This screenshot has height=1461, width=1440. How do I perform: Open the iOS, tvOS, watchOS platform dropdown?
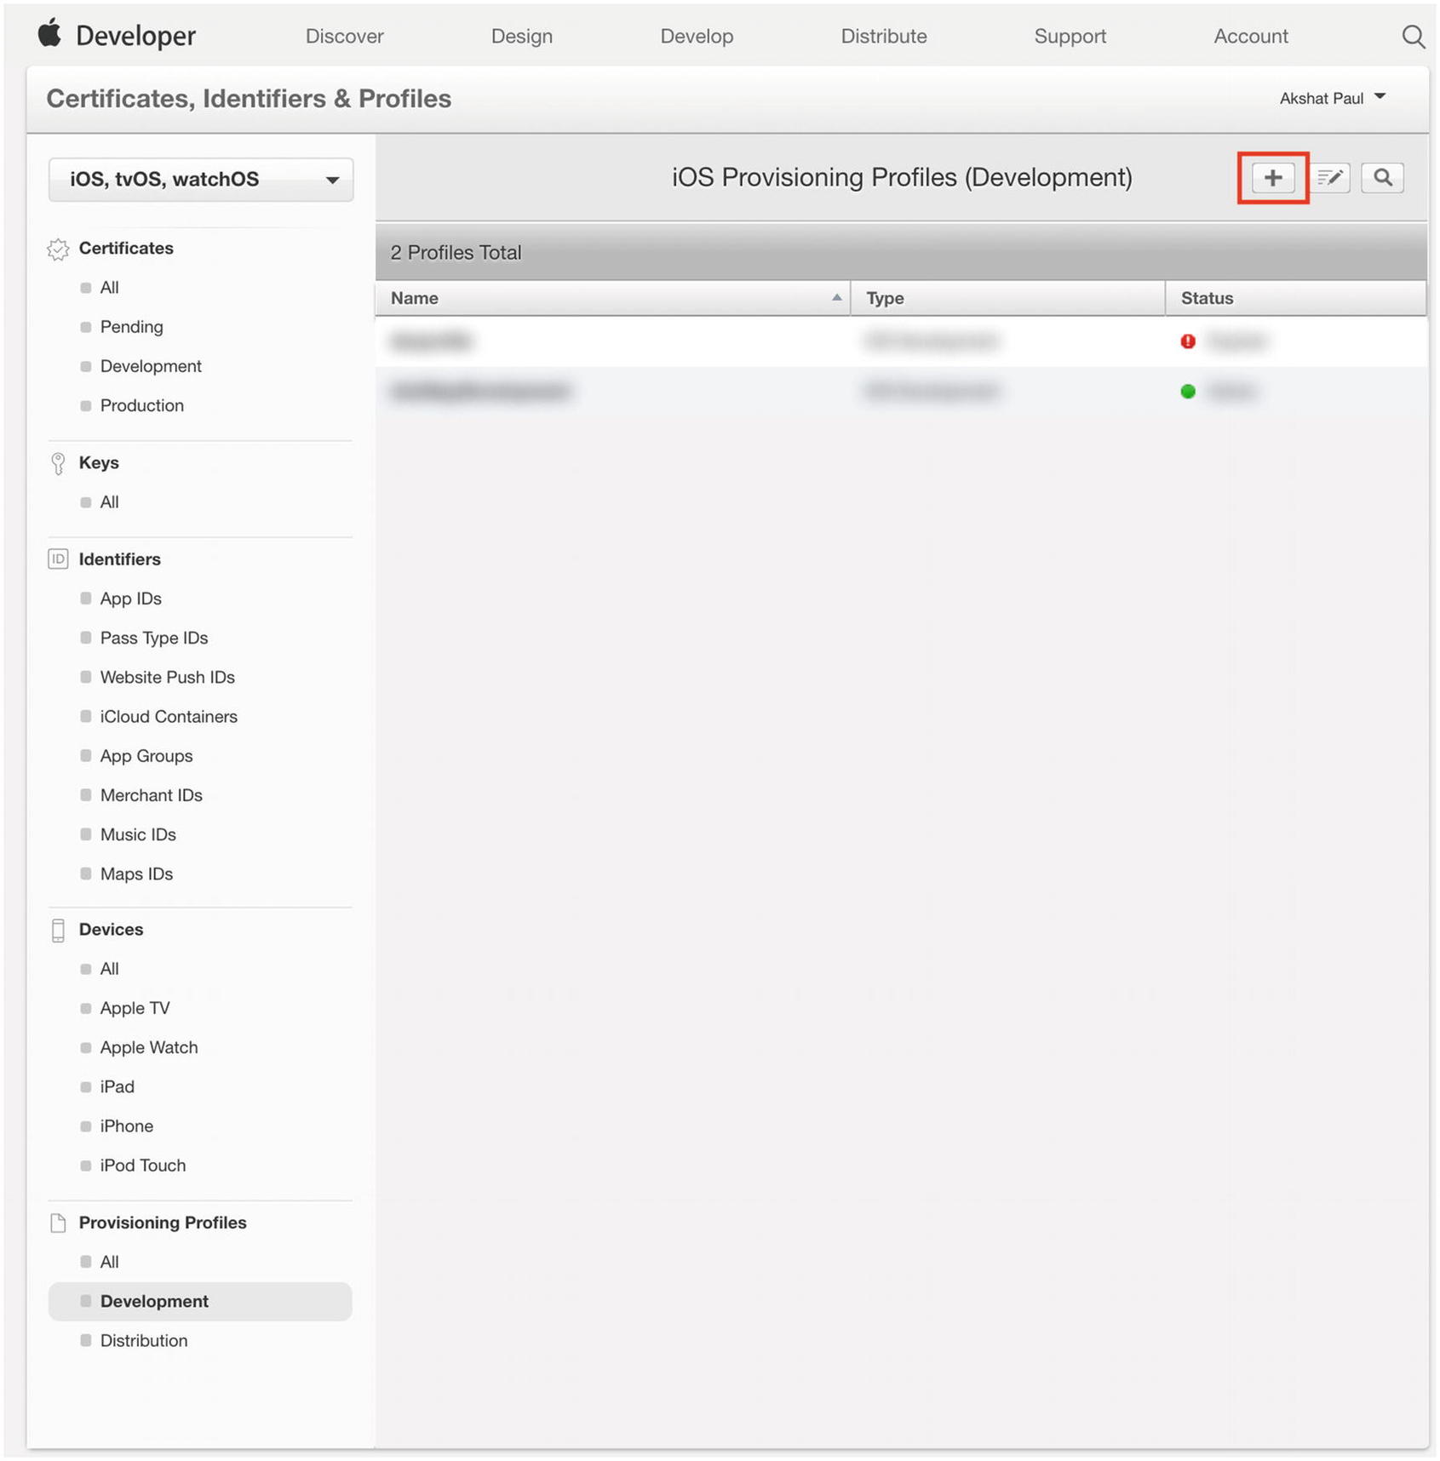201,180
